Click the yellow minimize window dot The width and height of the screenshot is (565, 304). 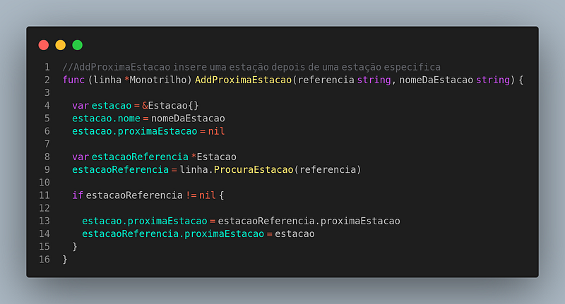pyautogui.click(x=61, y=45)
